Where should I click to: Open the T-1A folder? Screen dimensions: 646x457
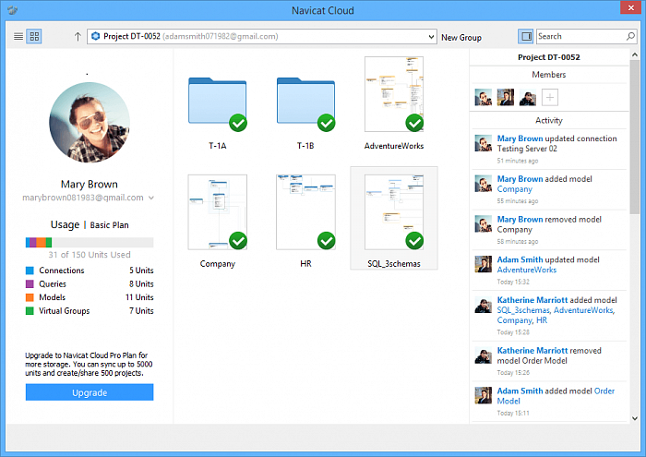click(x=218, y=103)
